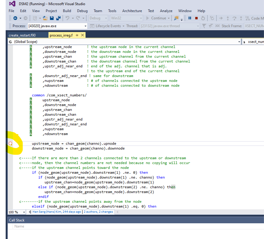Viewport: 264px width, 239px height.
Task: Click the Step Over icon
Action: pyautogui.click(x=234, y=18)
